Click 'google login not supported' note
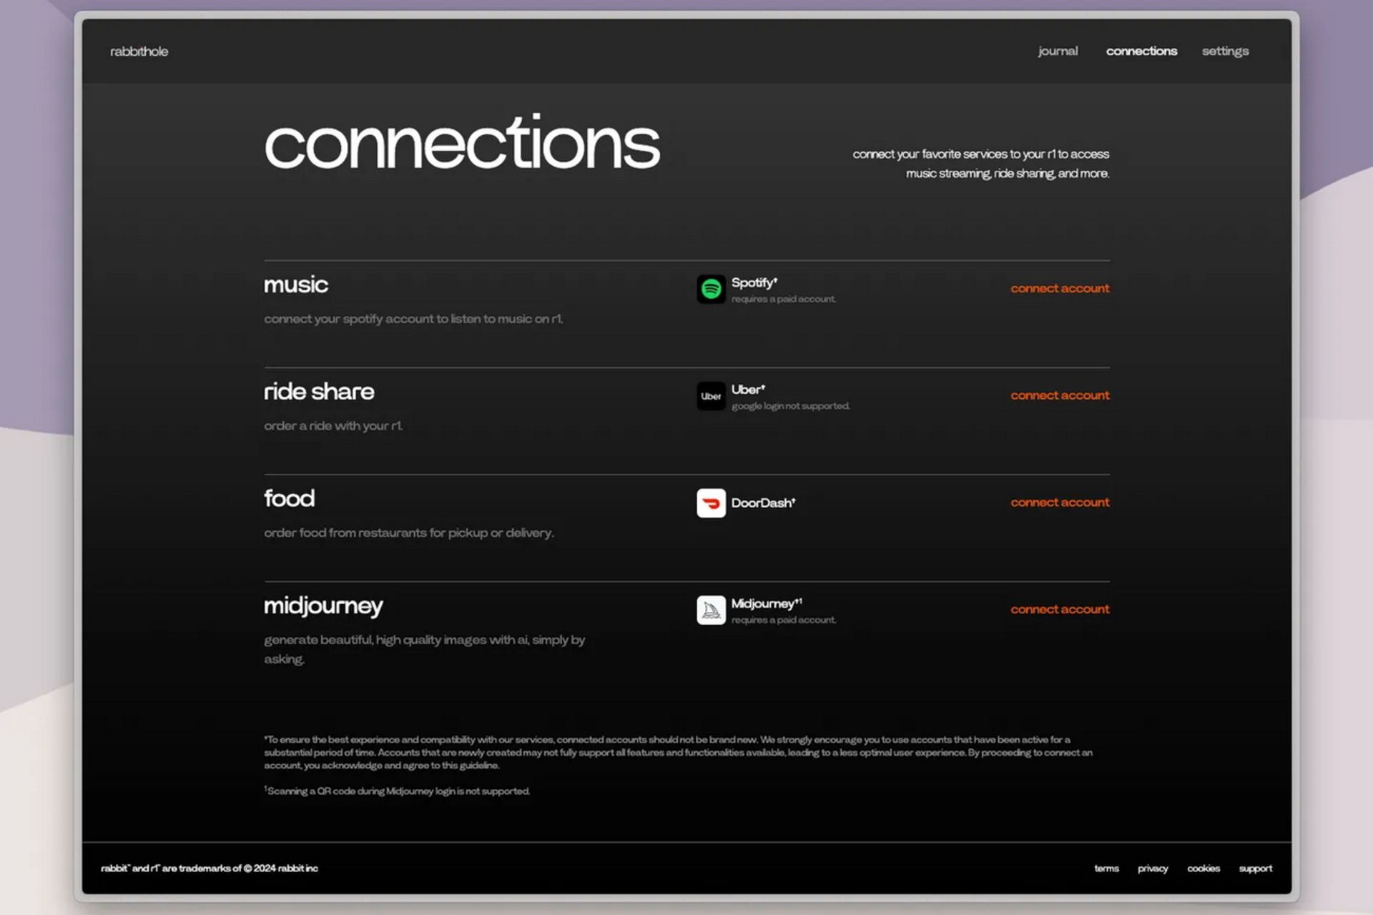The width and height of the screenshot is (1373, 915). coord(790,406)
